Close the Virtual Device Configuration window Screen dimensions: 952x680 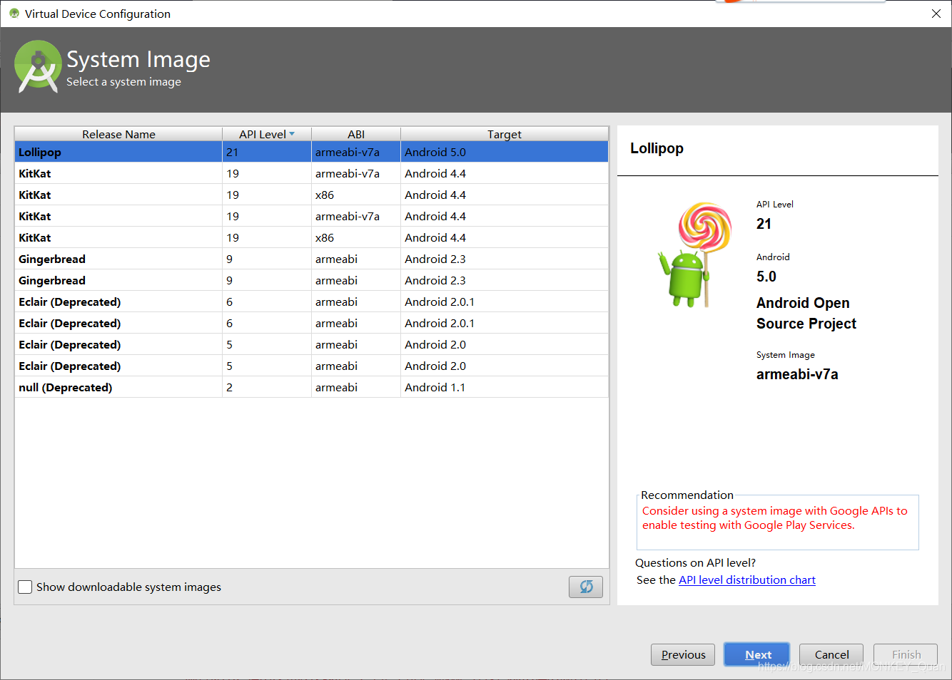(936, 14)
